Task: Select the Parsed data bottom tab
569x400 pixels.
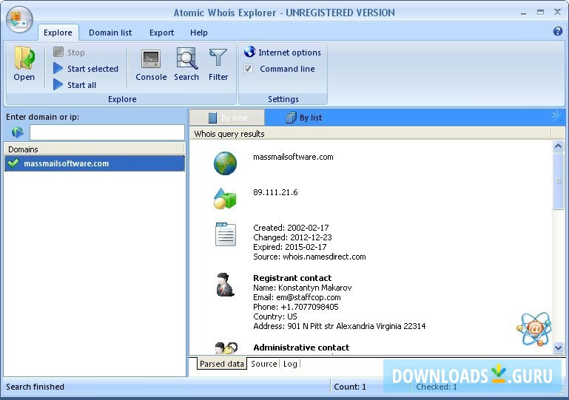Action: pyautogui.click(x=222, y=364)
